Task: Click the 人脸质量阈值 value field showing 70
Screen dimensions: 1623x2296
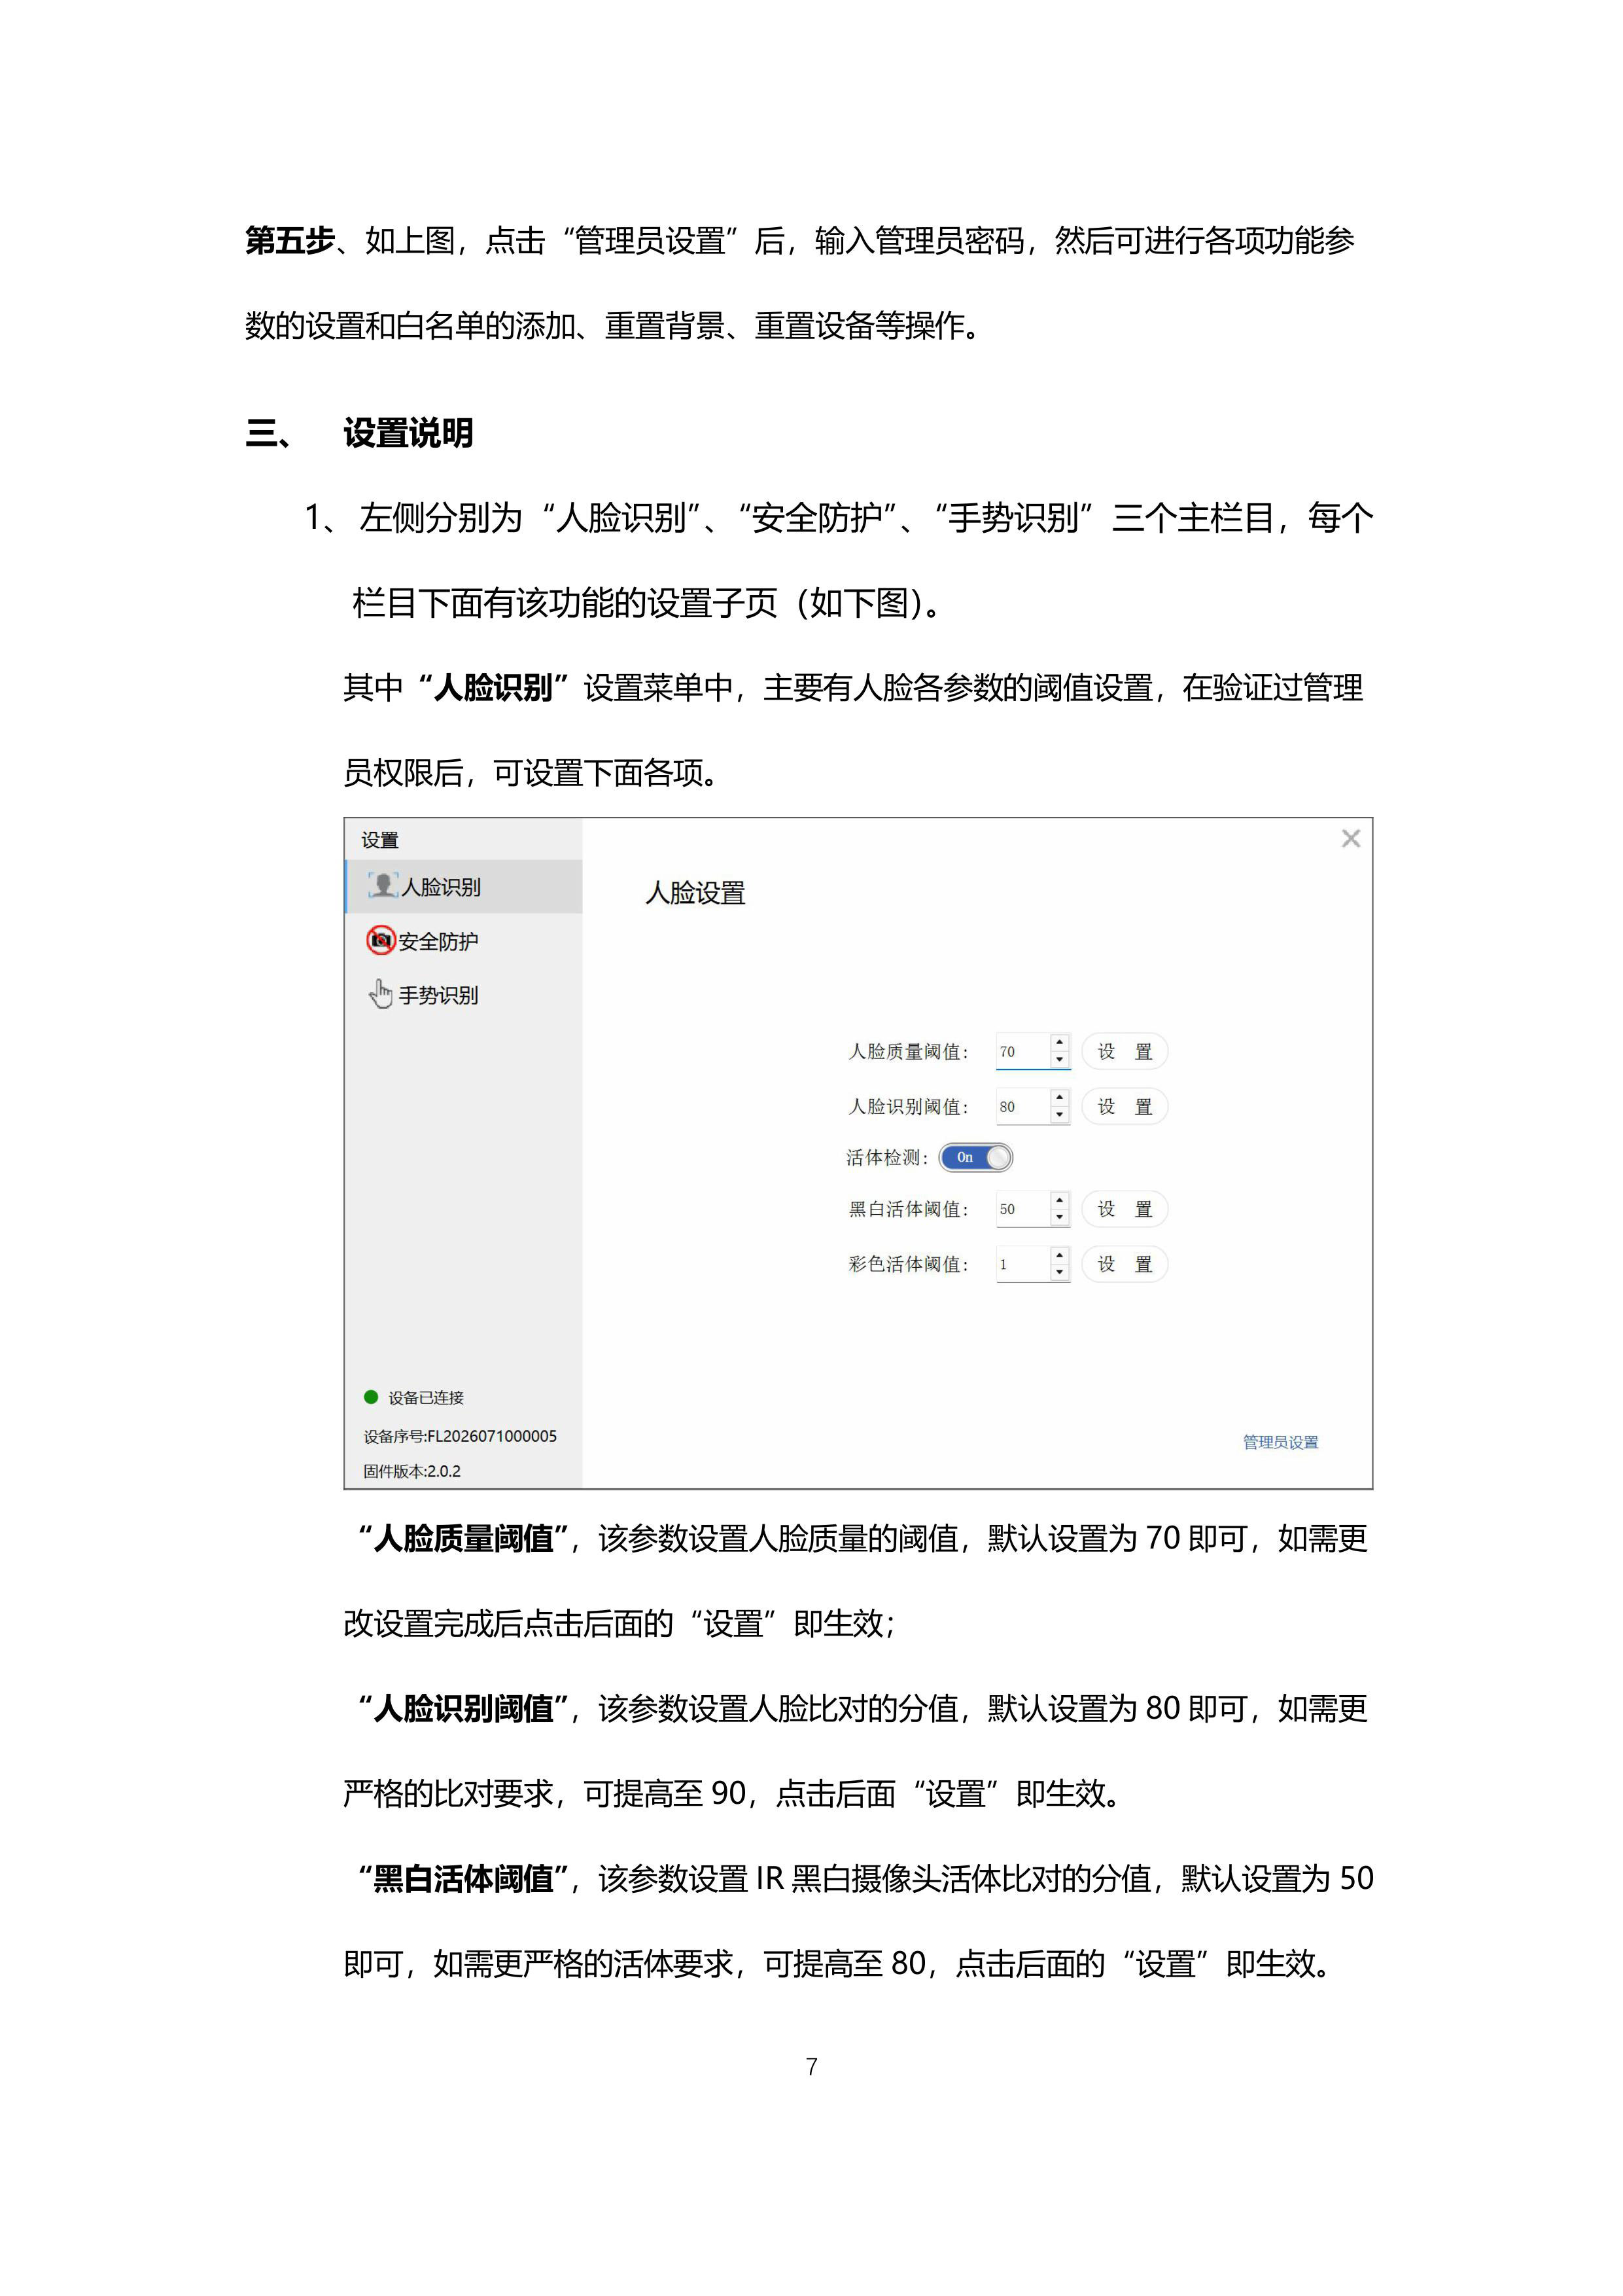Action: pos(1023,1052)
